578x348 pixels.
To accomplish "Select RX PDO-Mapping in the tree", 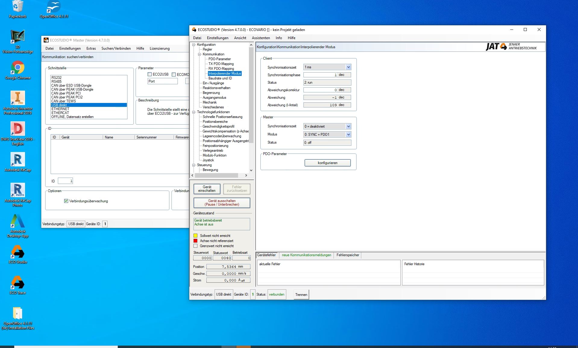I will (x=221, y=69).
